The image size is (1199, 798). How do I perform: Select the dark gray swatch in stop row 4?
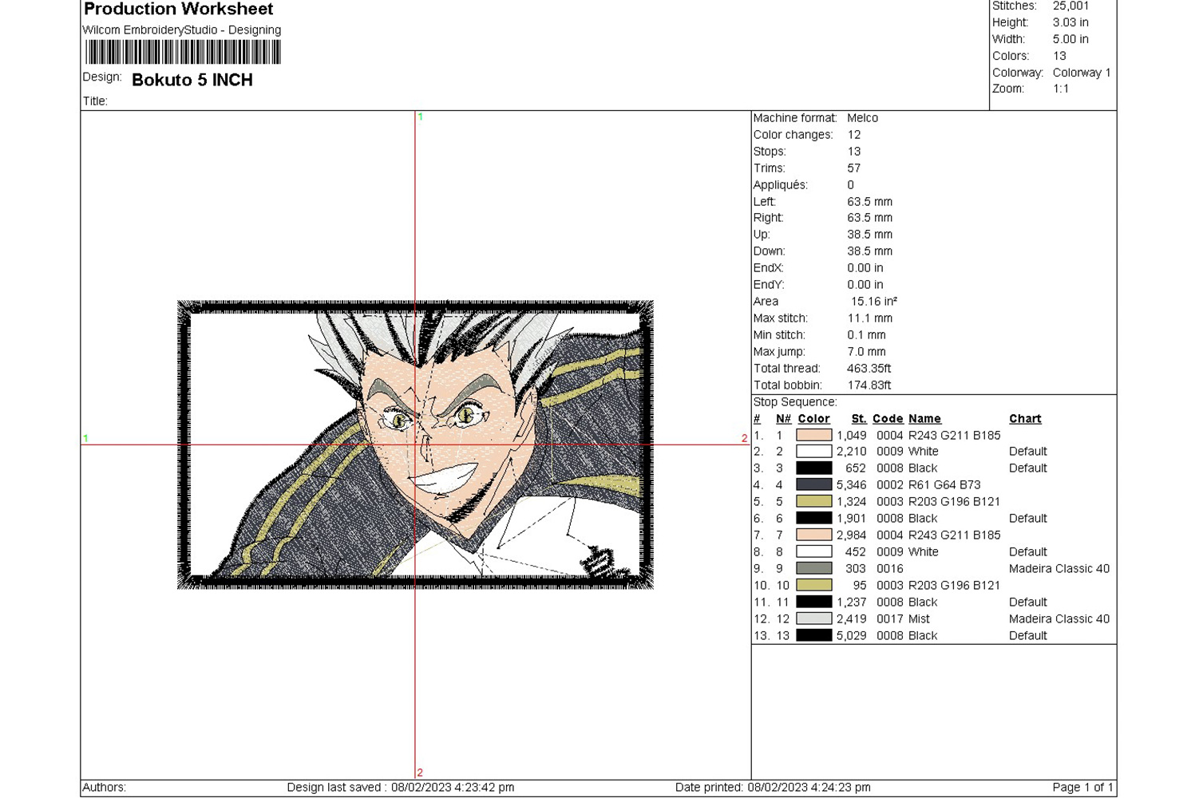pyautogui.click(x=813, y=485)
